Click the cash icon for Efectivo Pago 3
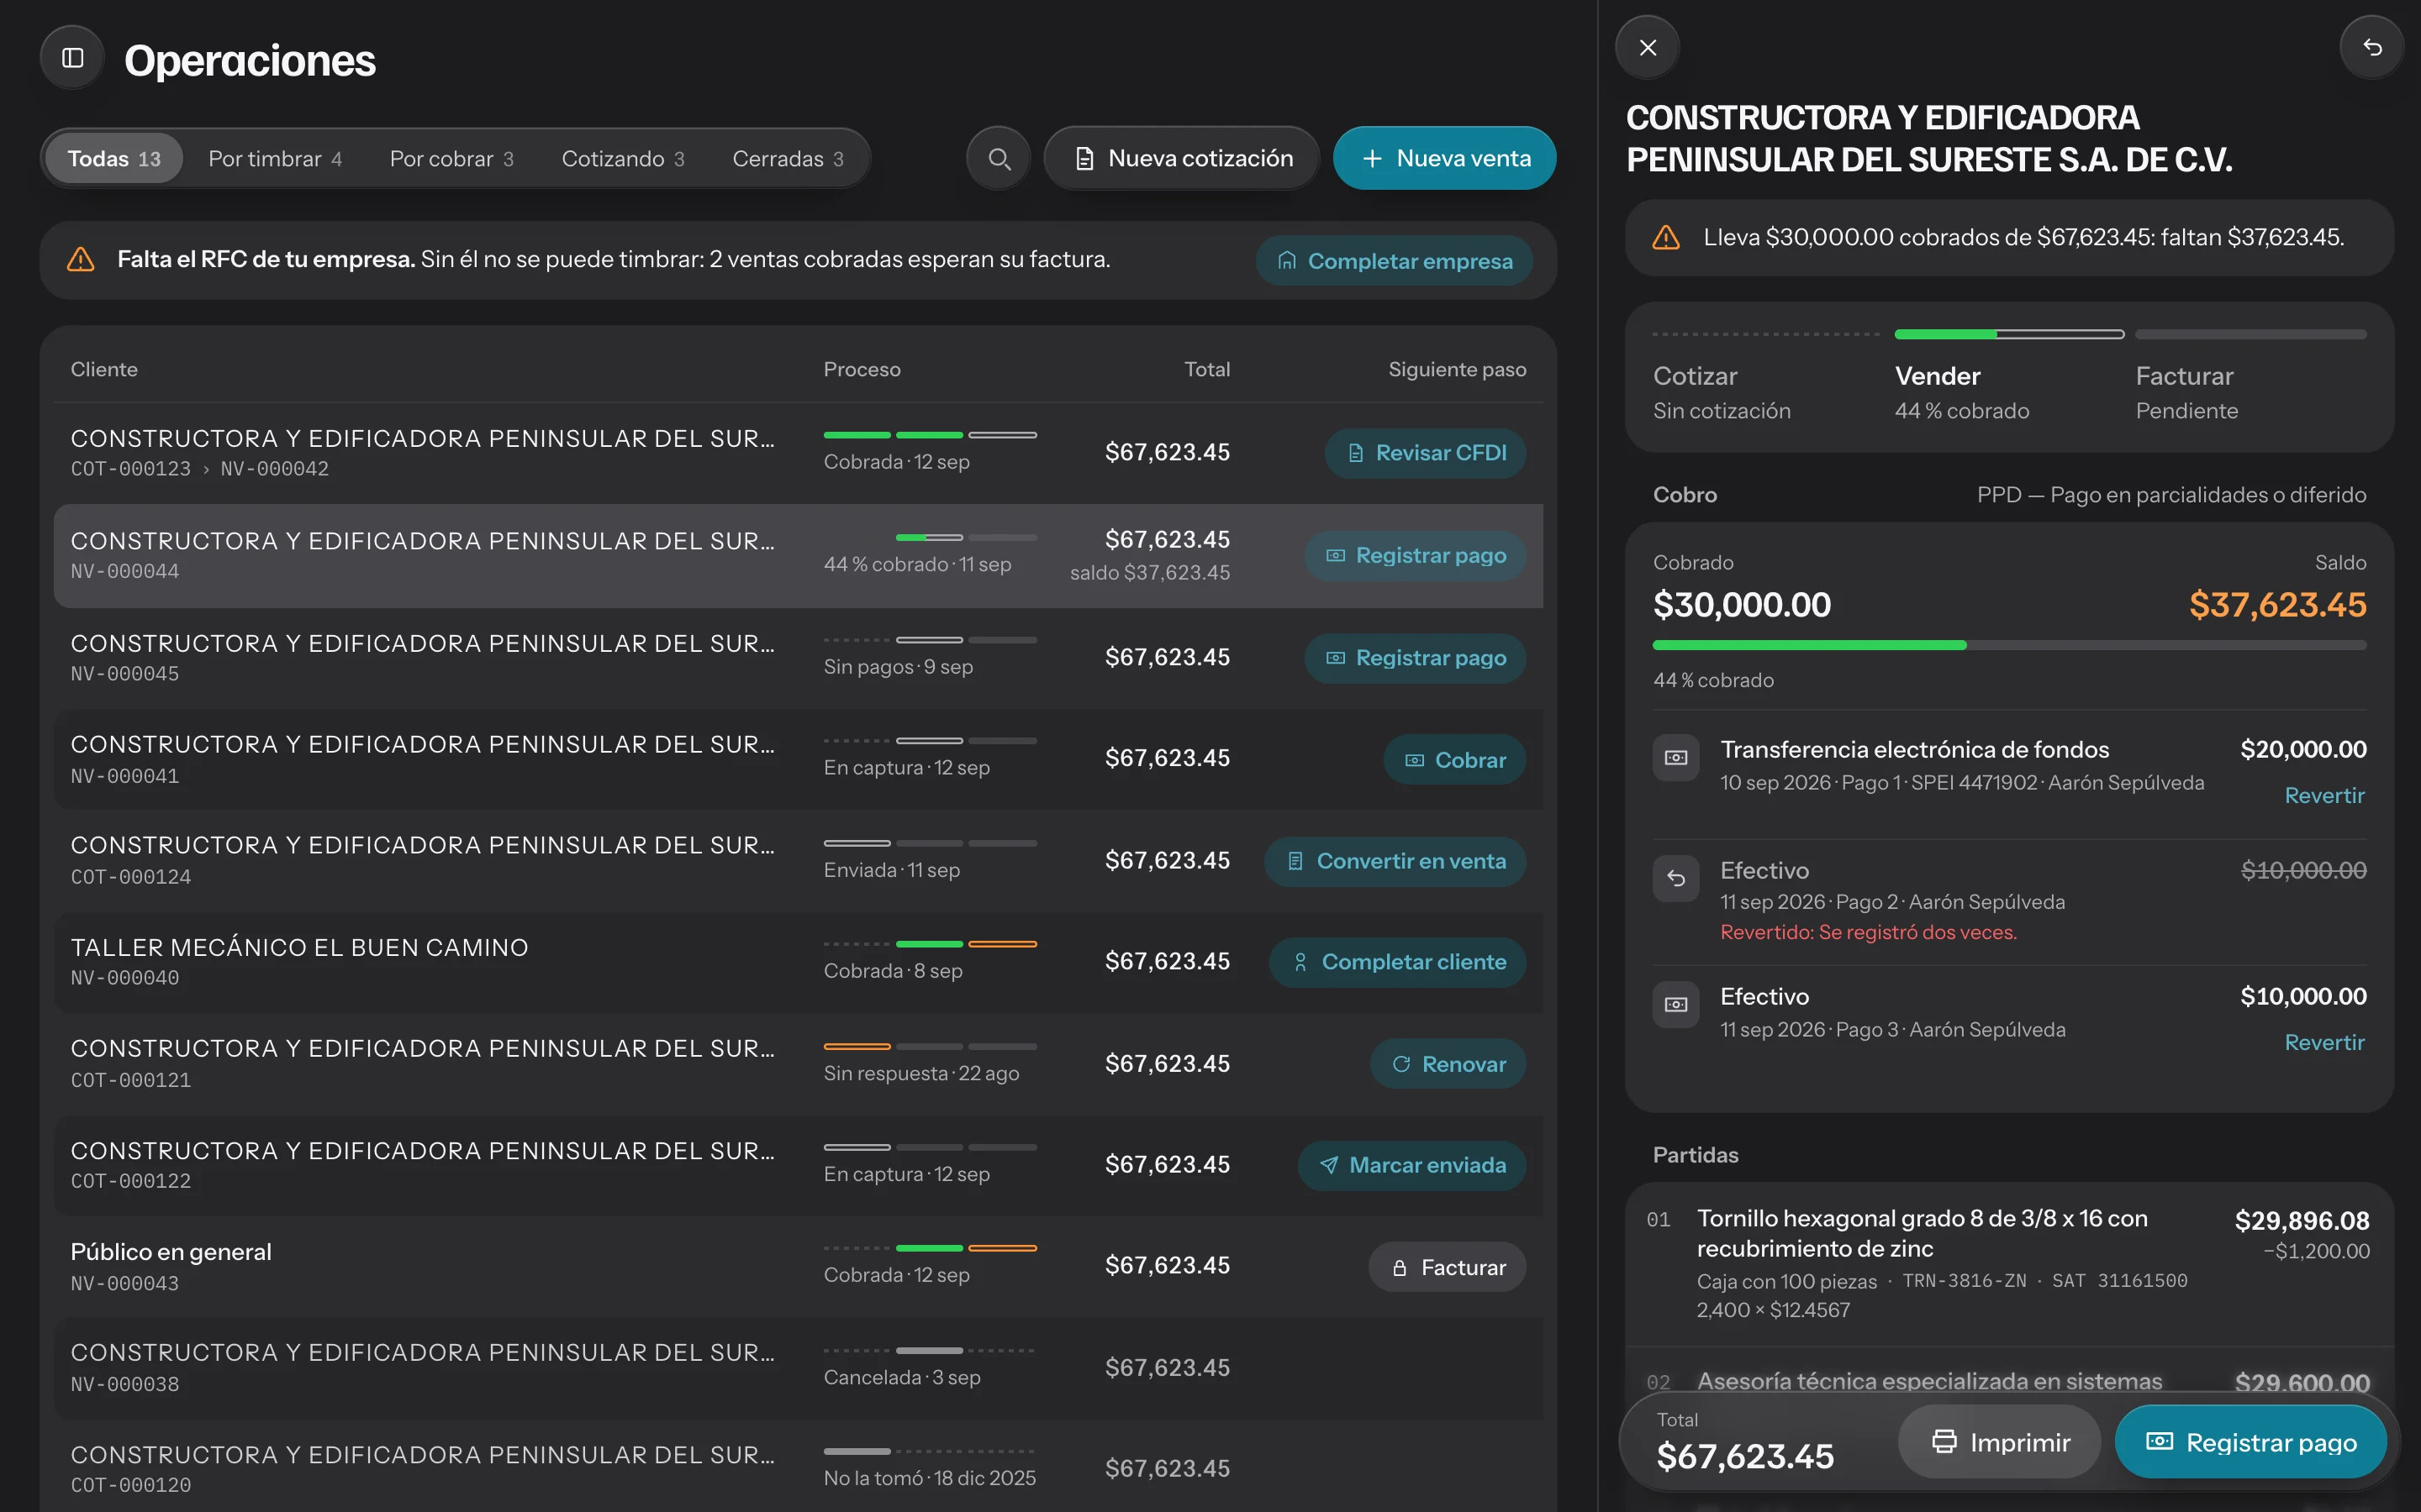The height and width of the screenshot is (1512, 2421). pos(1675,1005)
